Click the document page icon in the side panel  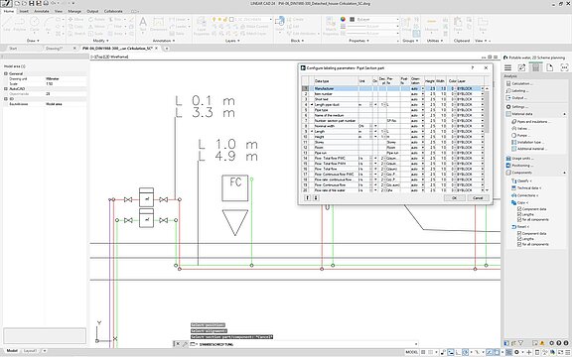coord(550,67)
